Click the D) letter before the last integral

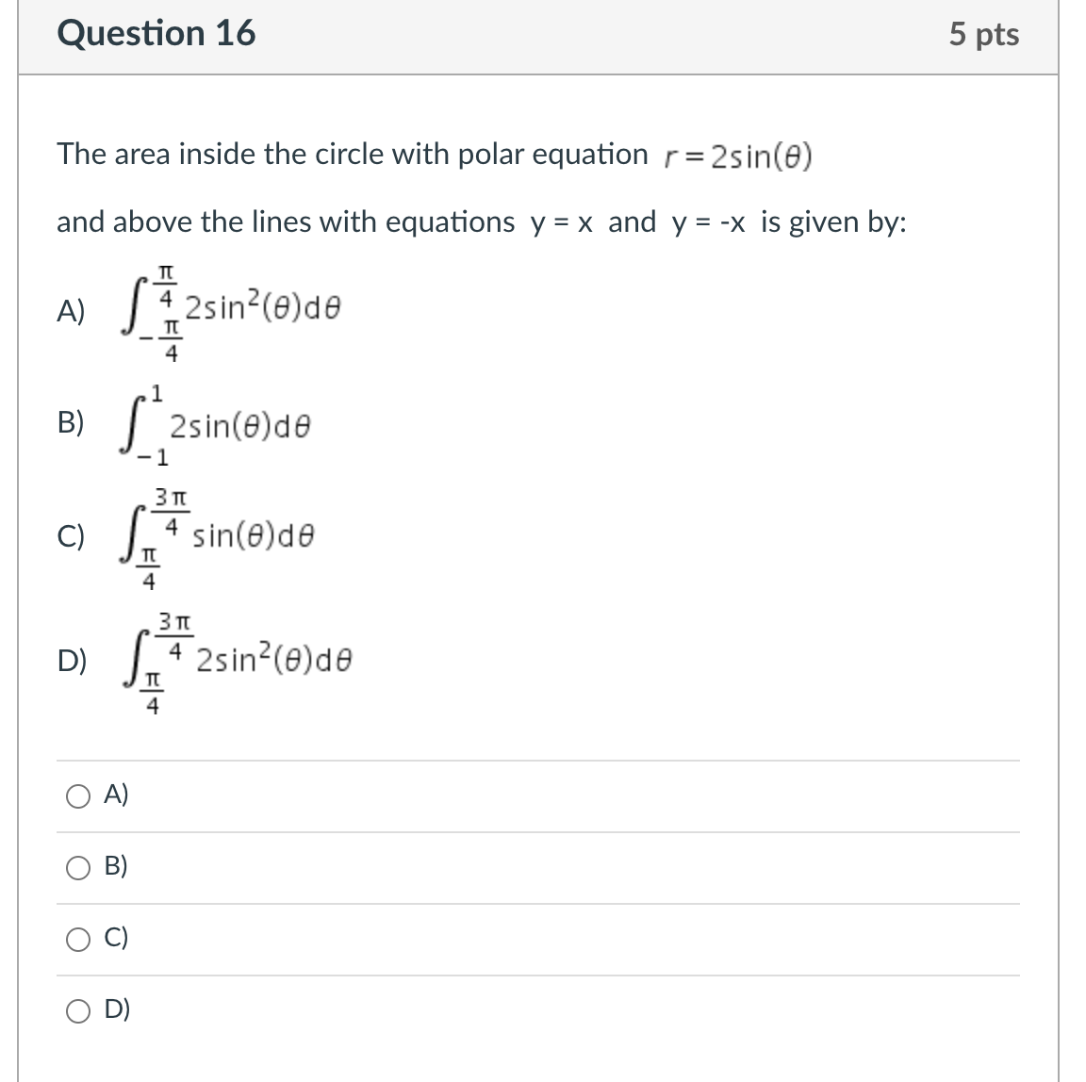(x=72, y=661)
